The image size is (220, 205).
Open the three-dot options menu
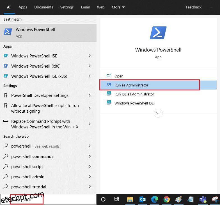coord(211,7)
